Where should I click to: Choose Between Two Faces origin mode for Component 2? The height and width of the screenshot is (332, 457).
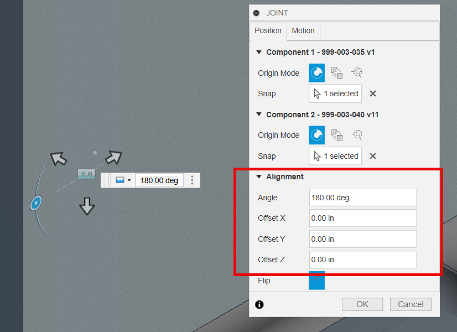(336, 135)
